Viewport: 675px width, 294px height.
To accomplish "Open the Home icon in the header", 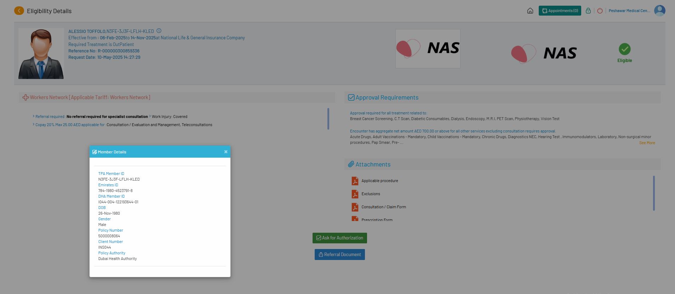I will tap(530, 11).
